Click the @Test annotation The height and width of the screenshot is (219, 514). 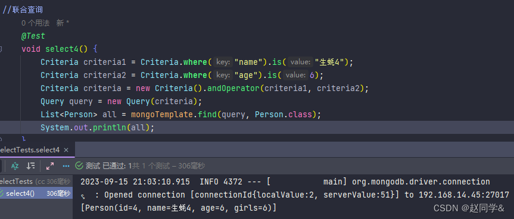(33, 36)
